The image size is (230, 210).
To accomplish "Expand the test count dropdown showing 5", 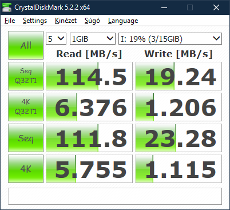I will (x=56, y=39).
